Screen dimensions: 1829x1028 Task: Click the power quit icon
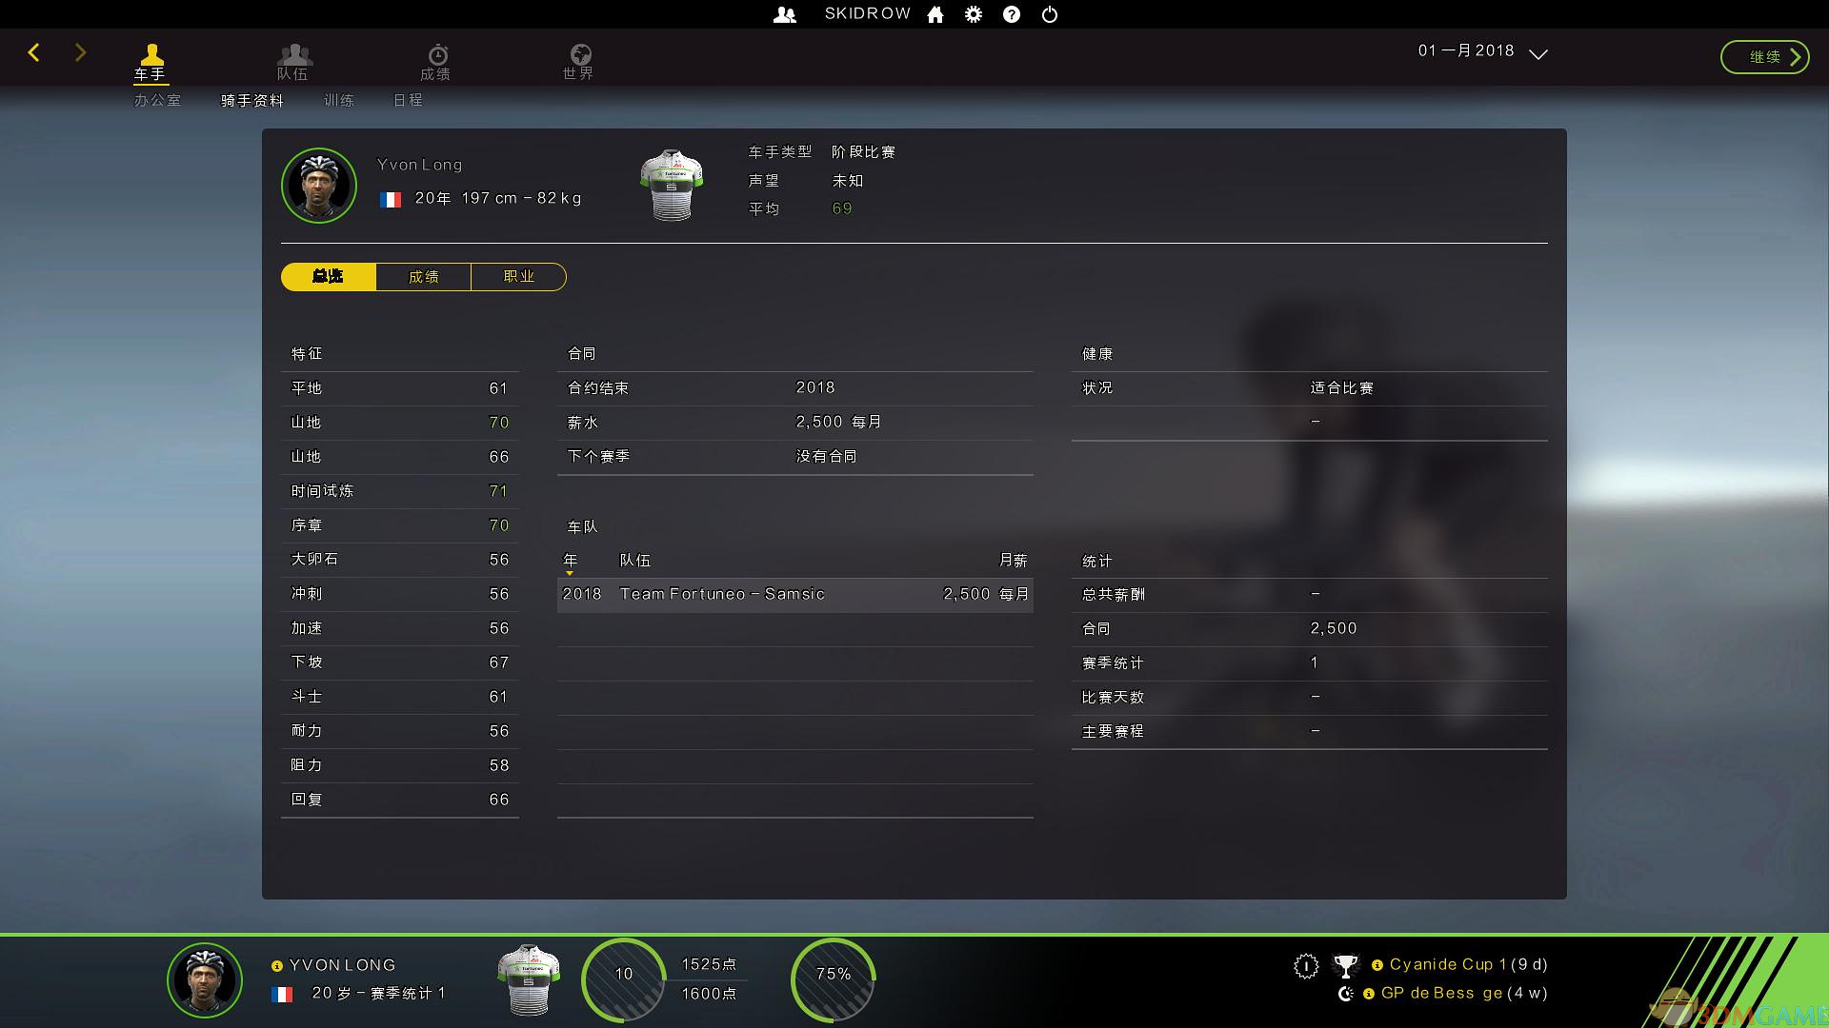tap(1050, 14)
